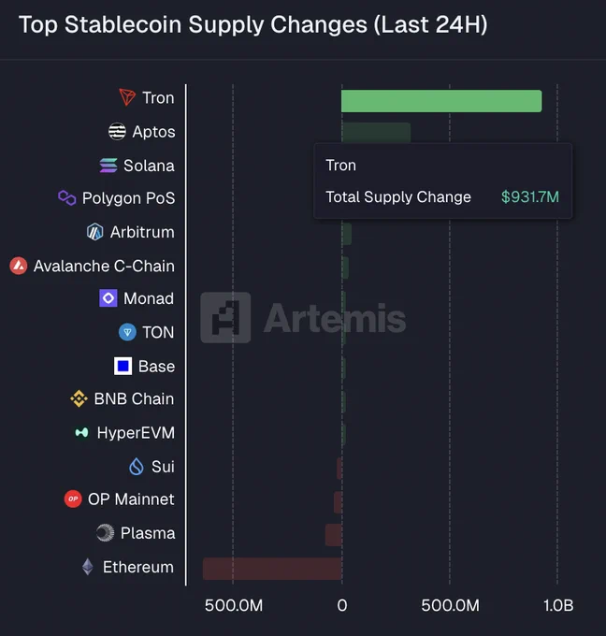The height and width of the screenshot is (636, 606).
Task: Click the Polygon PoS logo icon
Action: point(67,198)
